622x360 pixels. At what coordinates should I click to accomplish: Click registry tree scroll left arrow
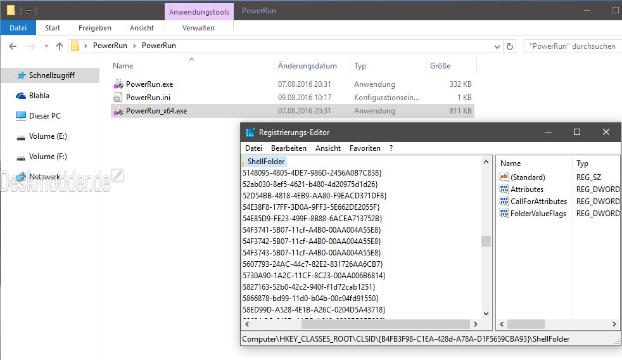247,325
